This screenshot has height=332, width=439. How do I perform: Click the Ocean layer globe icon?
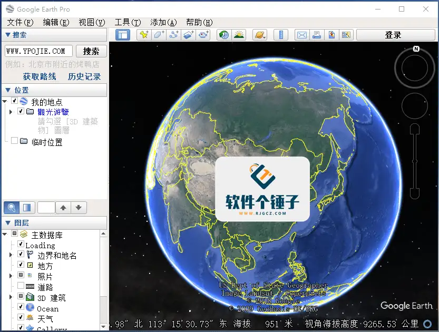pos(30,308)
